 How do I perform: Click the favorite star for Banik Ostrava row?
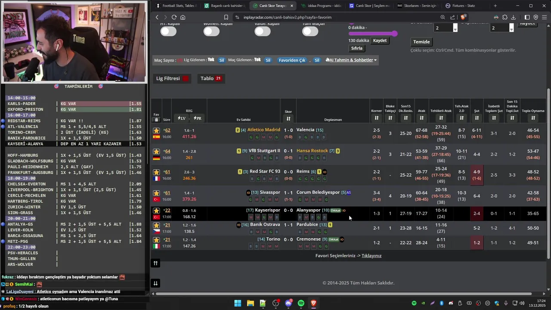coord(156,225)
